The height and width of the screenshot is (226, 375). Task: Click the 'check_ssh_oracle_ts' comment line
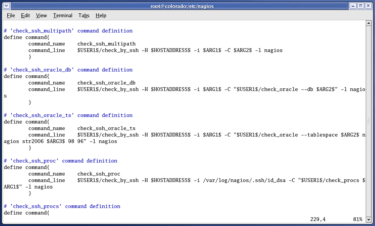coord(68,115)
